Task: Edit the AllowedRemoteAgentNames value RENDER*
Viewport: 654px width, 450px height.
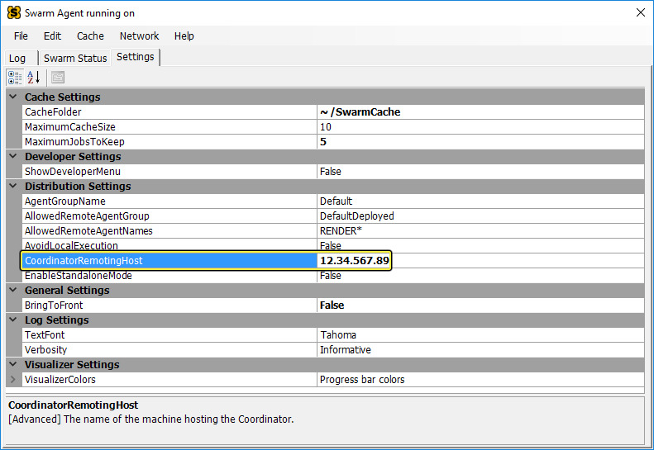Action: click(480, 231)
